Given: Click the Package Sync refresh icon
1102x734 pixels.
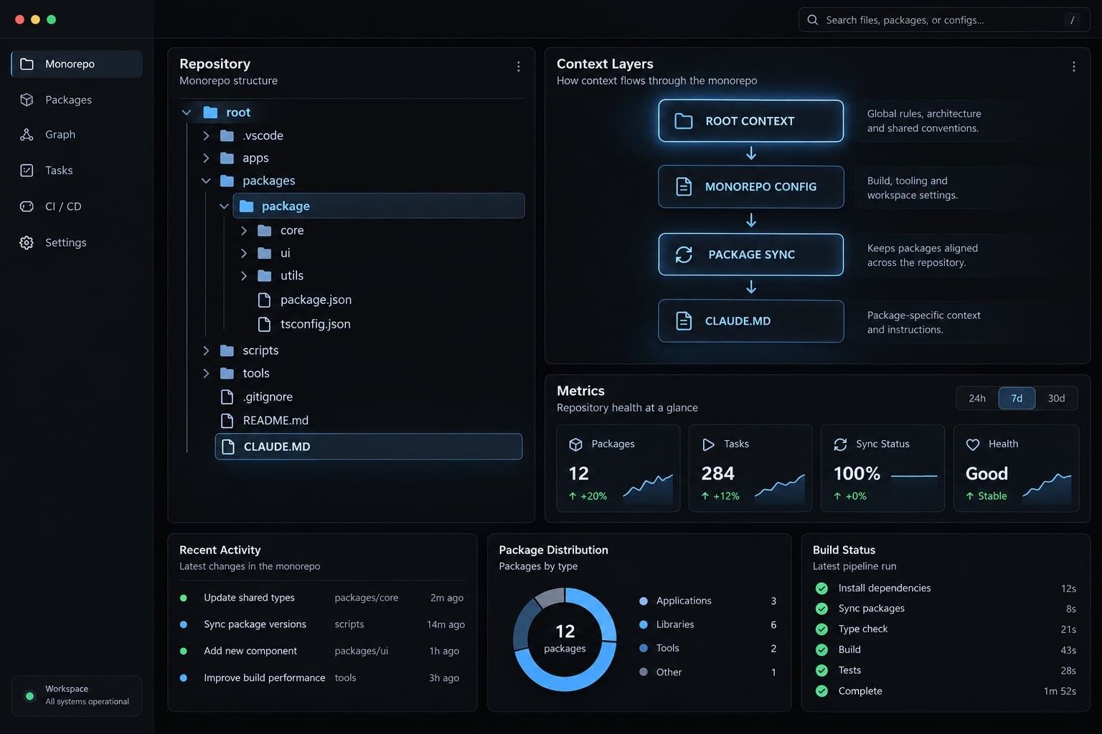Looking at the screenshot, I should coord(684,254).
